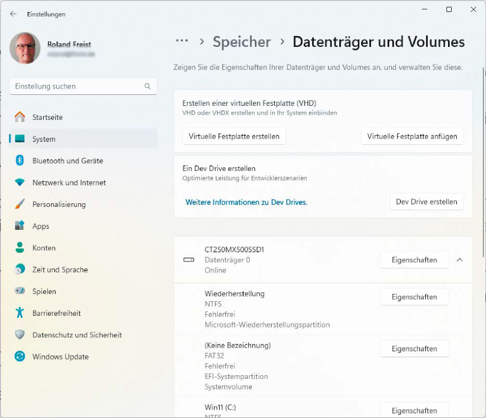Go to Personalisierung settings
Screen dimensions: 486x418
(83, 204)
